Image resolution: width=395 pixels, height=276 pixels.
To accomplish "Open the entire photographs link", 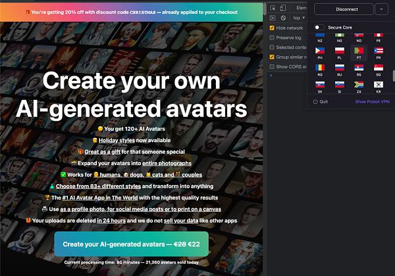I will 167,164.
